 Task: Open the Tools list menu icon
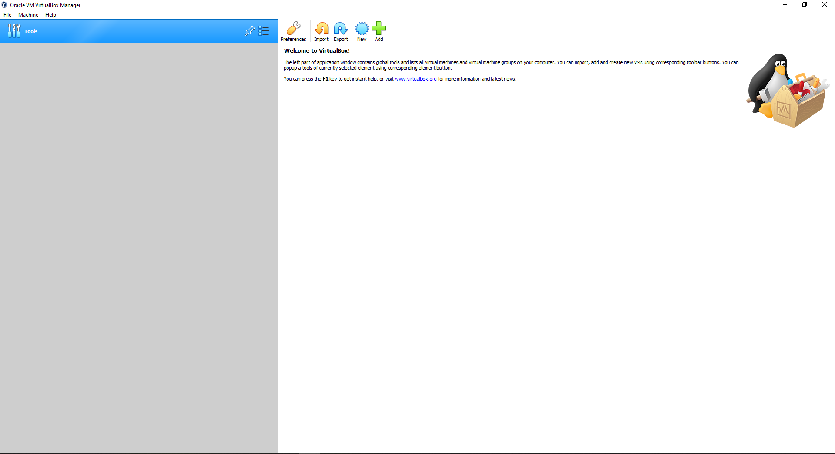pos(264,31)
